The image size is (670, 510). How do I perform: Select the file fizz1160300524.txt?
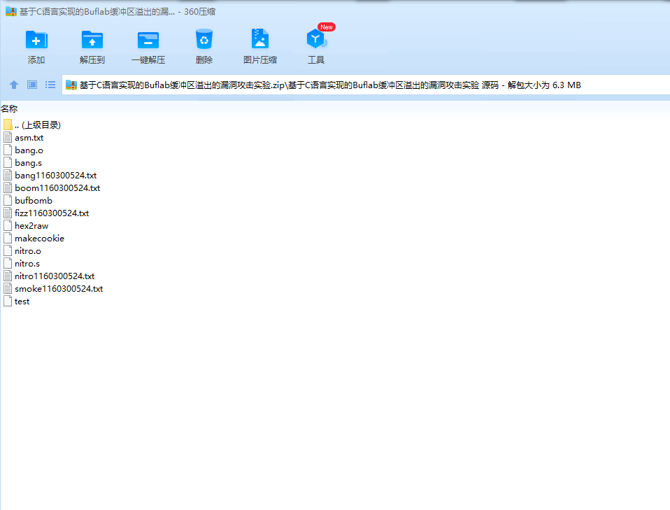pos(52,213)
